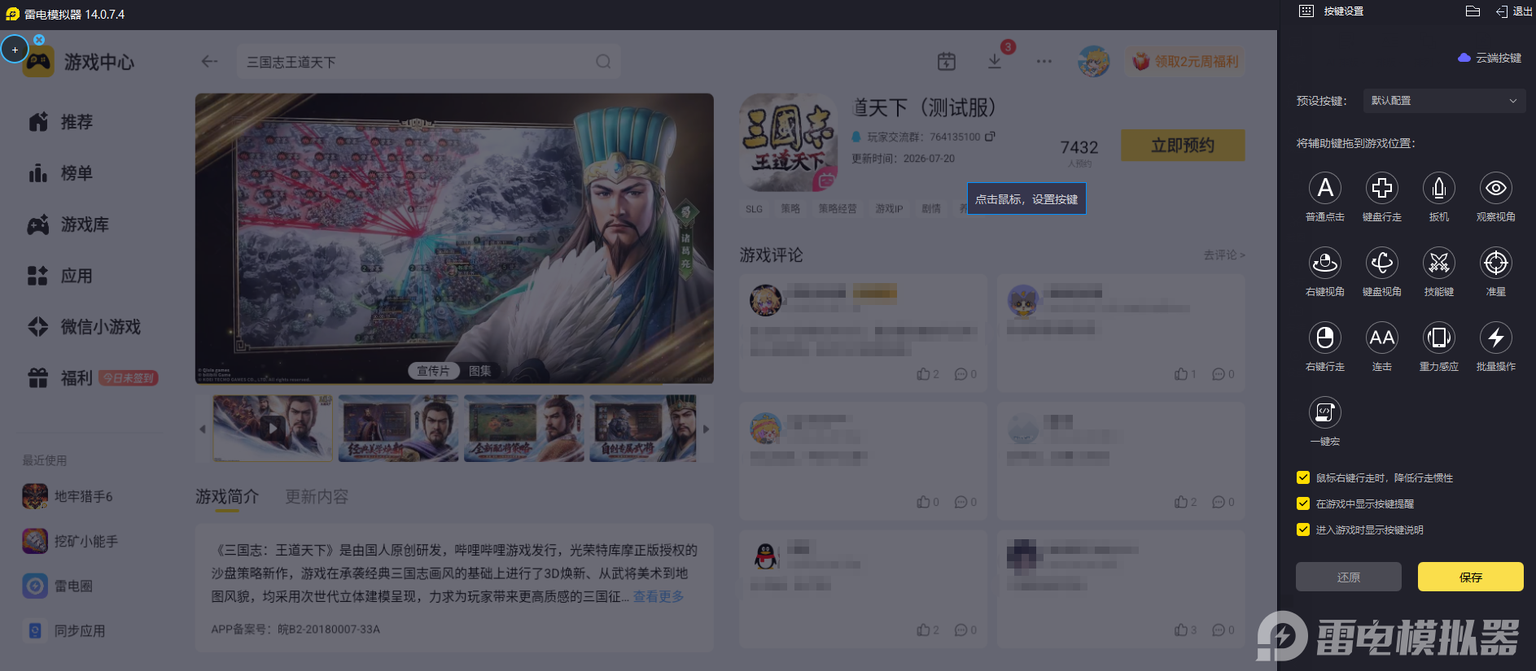Open the calendar check-in icon in top bar

(x=946, y=61)
